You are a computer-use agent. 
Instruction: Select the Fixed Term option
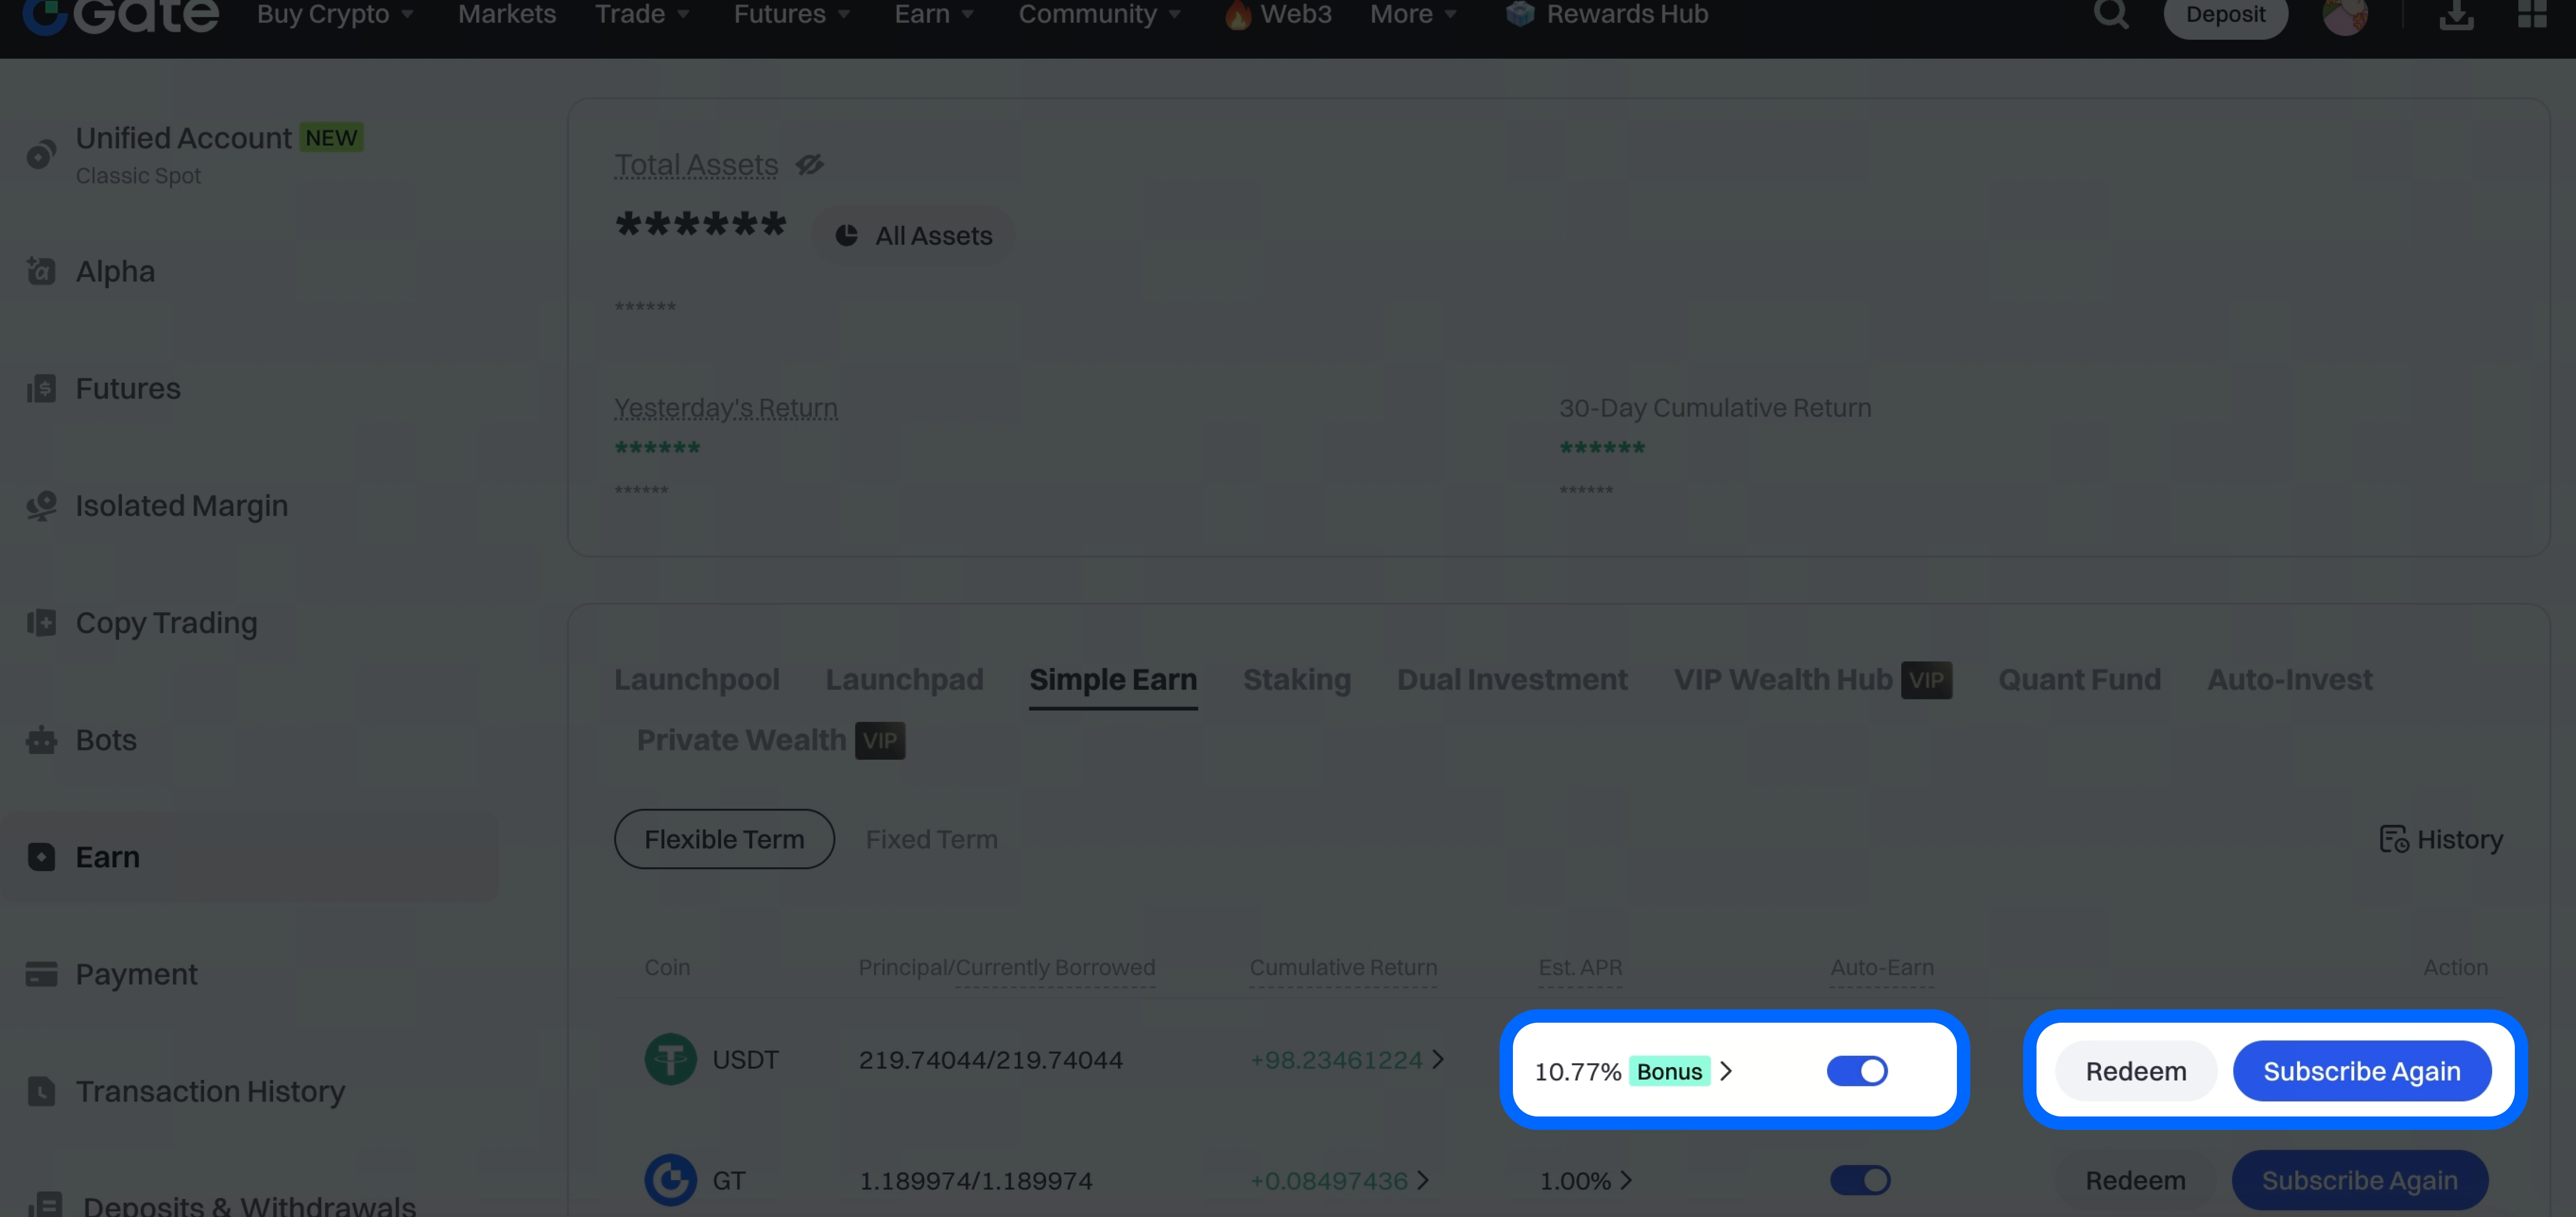931,839
